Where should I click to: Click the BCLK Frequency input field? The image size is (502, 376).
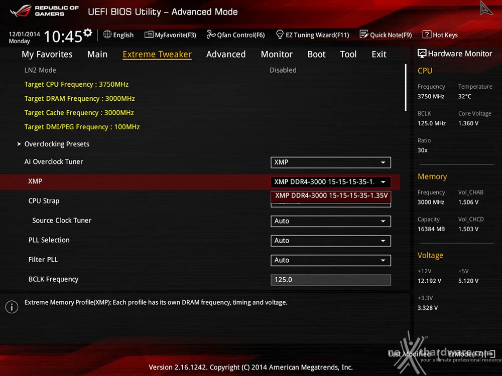(330, 280)
